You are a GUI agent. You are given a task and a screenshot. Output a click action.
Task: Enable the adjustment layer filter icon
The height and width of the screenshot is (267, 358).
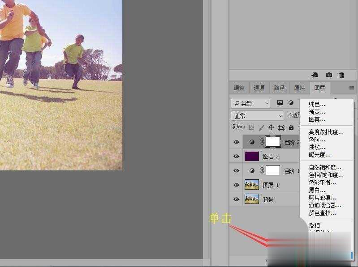click(x=291, y=103)
